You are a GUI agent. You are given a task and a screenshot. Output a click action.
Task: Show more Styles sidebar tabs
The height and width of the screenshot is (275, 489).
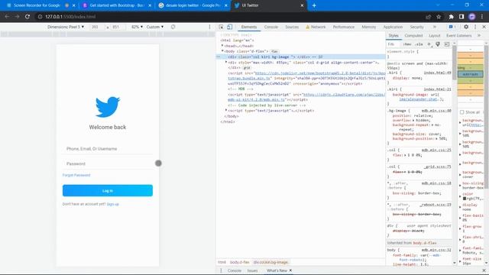point(479,36)
